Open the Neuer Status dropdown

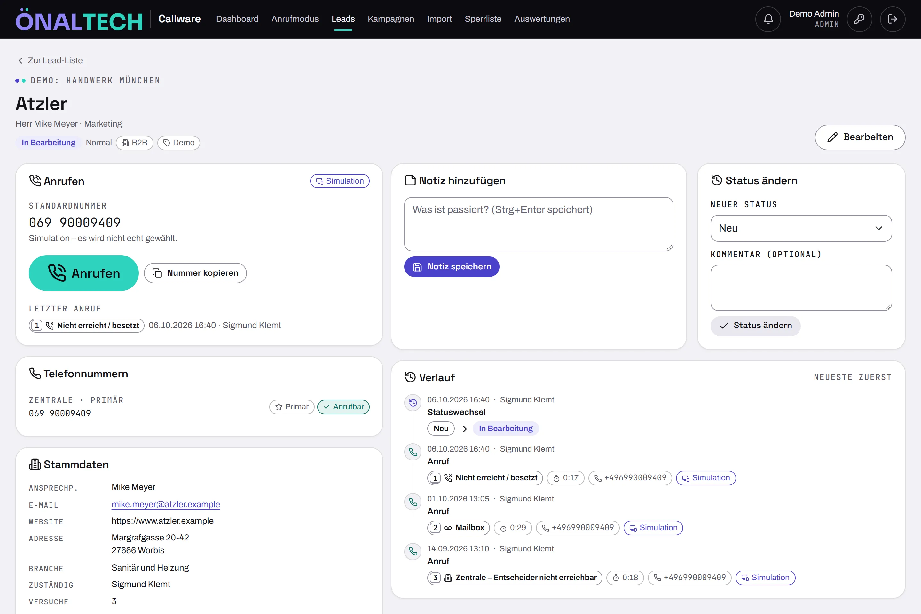tap(801, 228)
